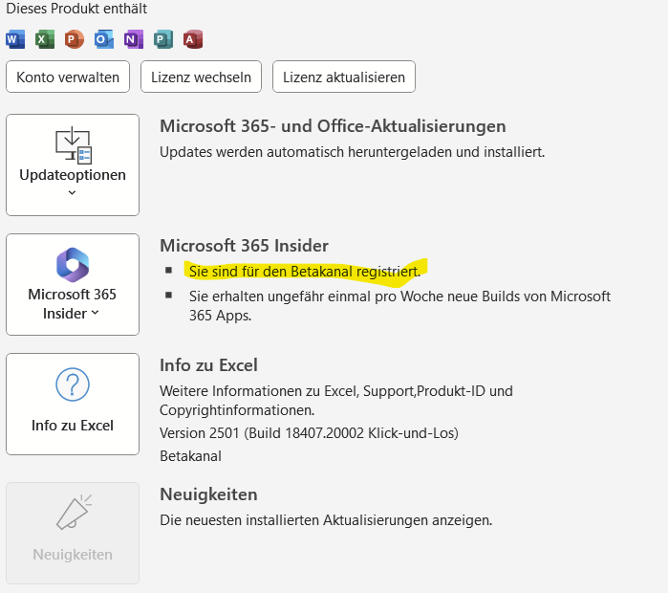Click Lizenz aktualisieren button
The width and height of the screenshot is (668, 593).
click(344, 77)
